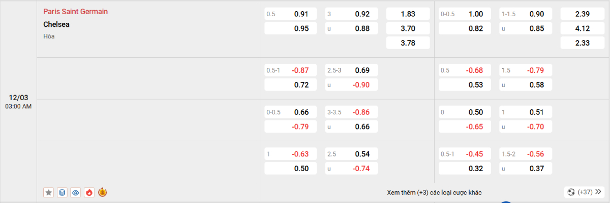Open the Chelsea team link
Image resolution: width=610 pixels, height=203 pixels.
point(56,24)
